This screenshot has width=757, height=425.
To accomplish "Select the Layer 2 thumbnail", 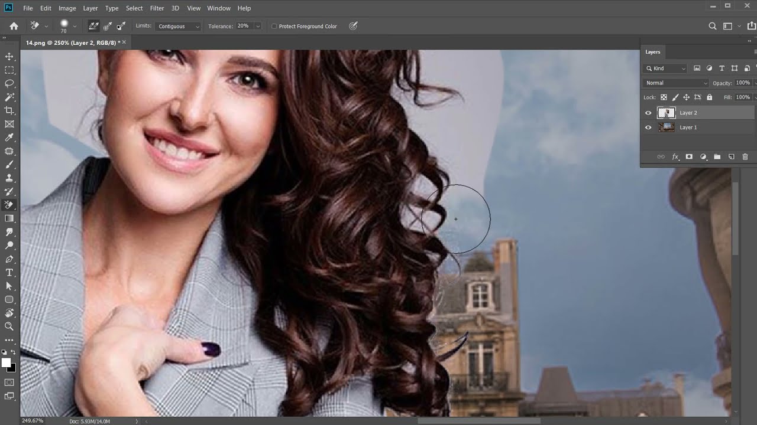I will [667, 113].
